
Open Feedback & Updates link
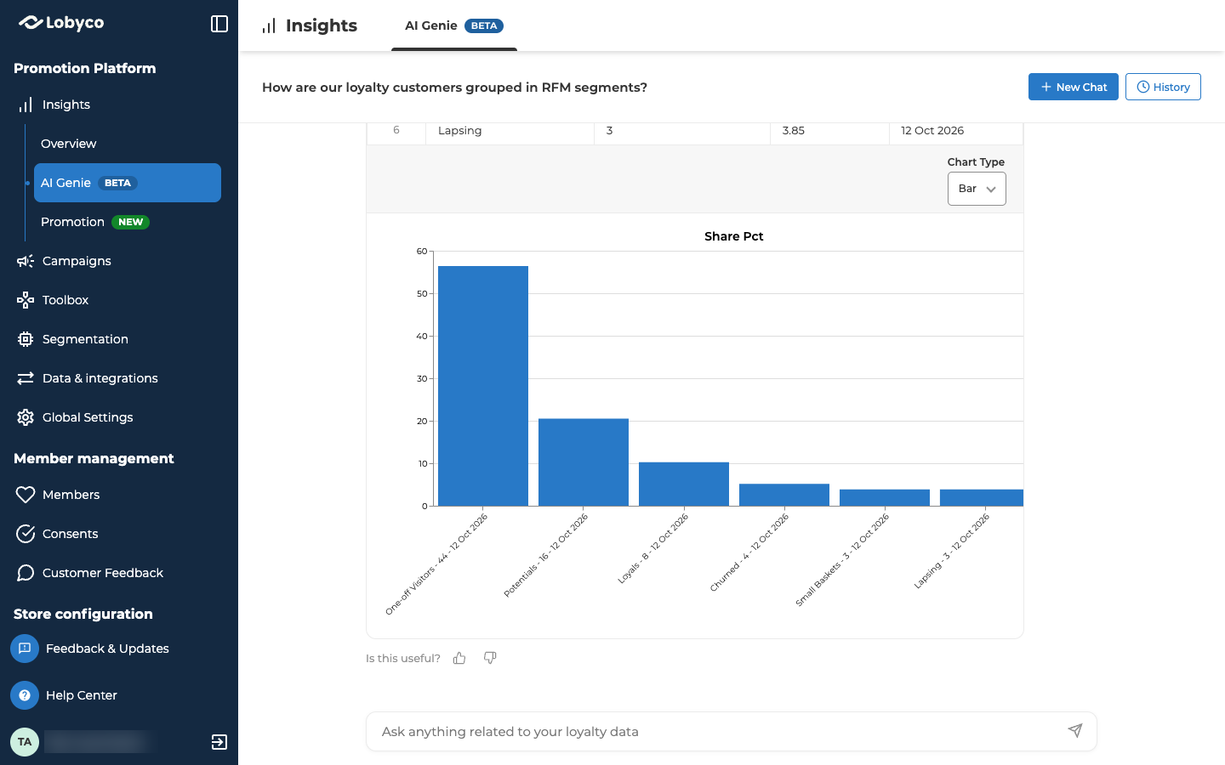[x=107, y=649]
